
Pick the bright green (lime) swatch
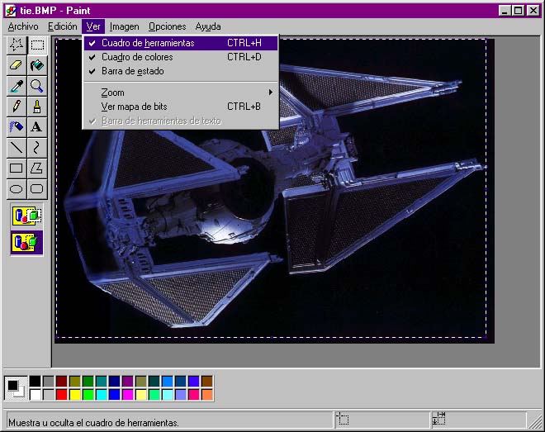[x=88, y=395]
